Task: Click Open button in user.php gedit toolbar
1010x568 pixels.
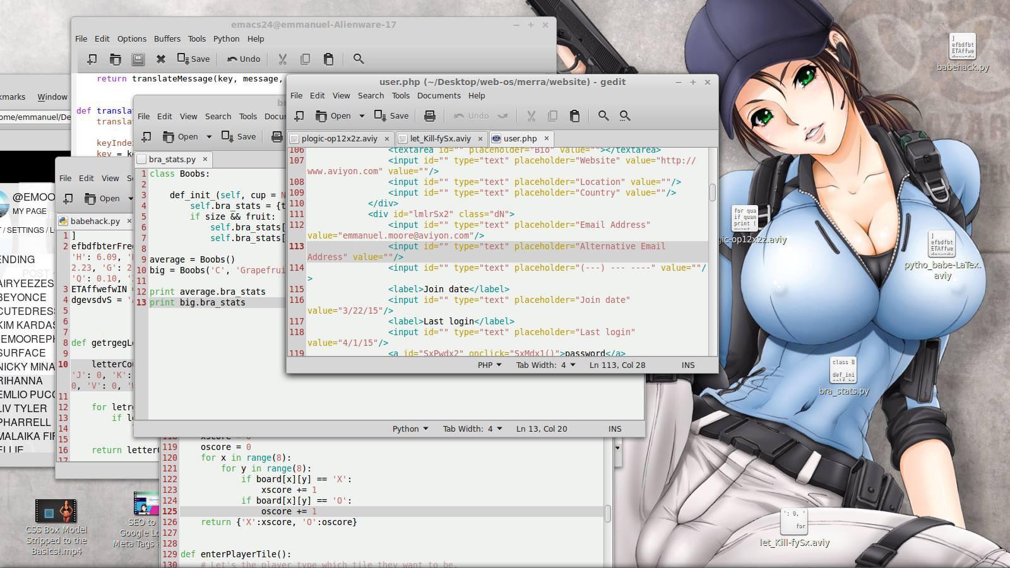Action: click(333, 116)
